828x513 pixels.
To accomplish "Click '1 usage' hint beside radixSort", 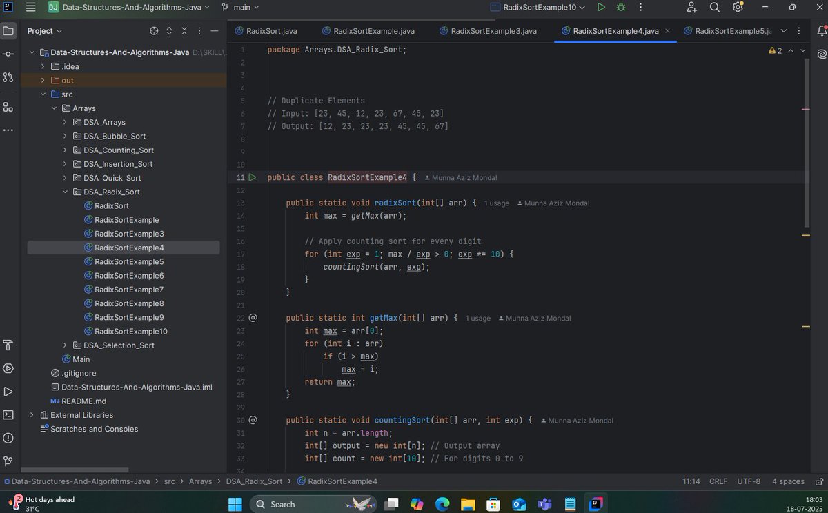I will coord(497,203).
